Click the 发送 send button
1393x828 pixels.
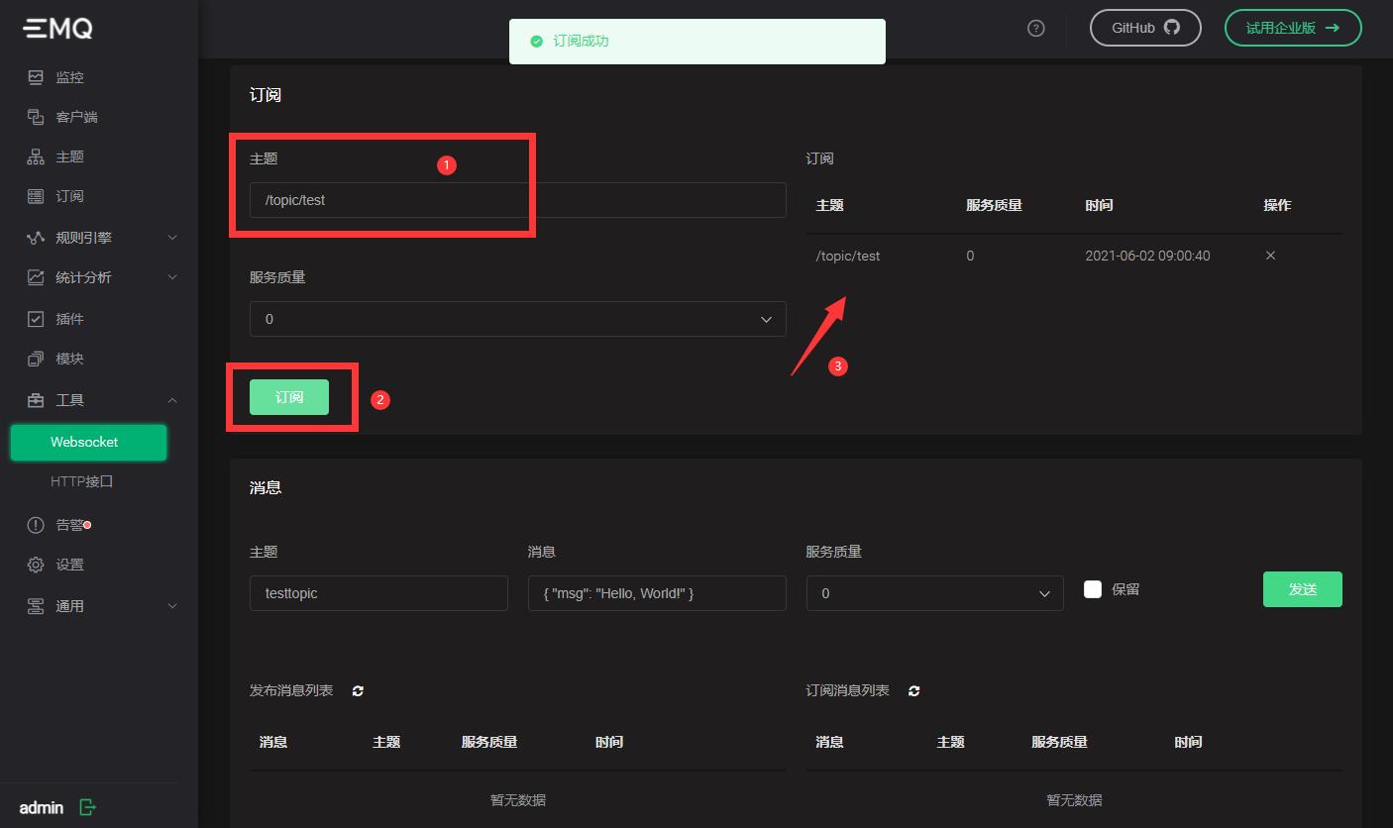coord(1303,589)
